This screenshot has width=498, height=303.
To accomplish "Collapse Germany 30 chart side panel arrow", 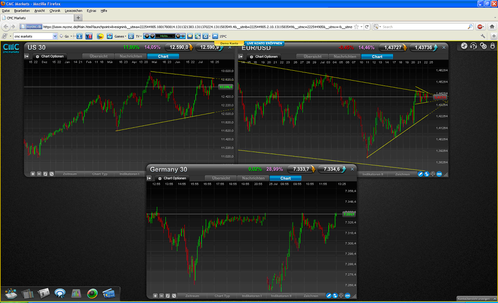I will tap(149, 178).
